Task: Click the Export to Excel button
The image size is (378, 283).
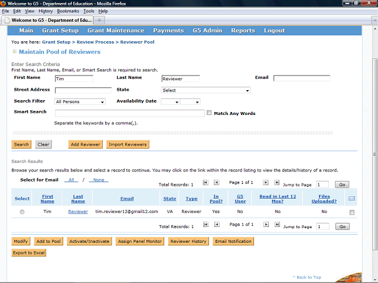Action: (x=29, y=252)
